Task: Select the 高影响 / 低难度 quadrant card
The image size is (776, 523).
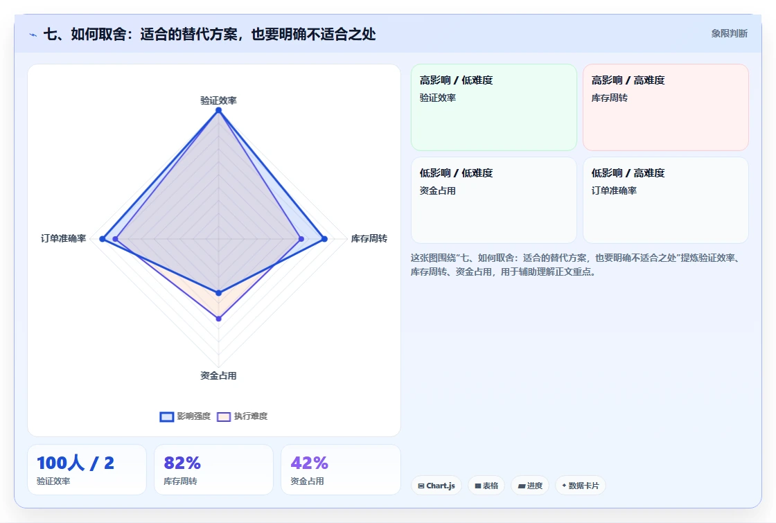Action: tap(494, 107)
